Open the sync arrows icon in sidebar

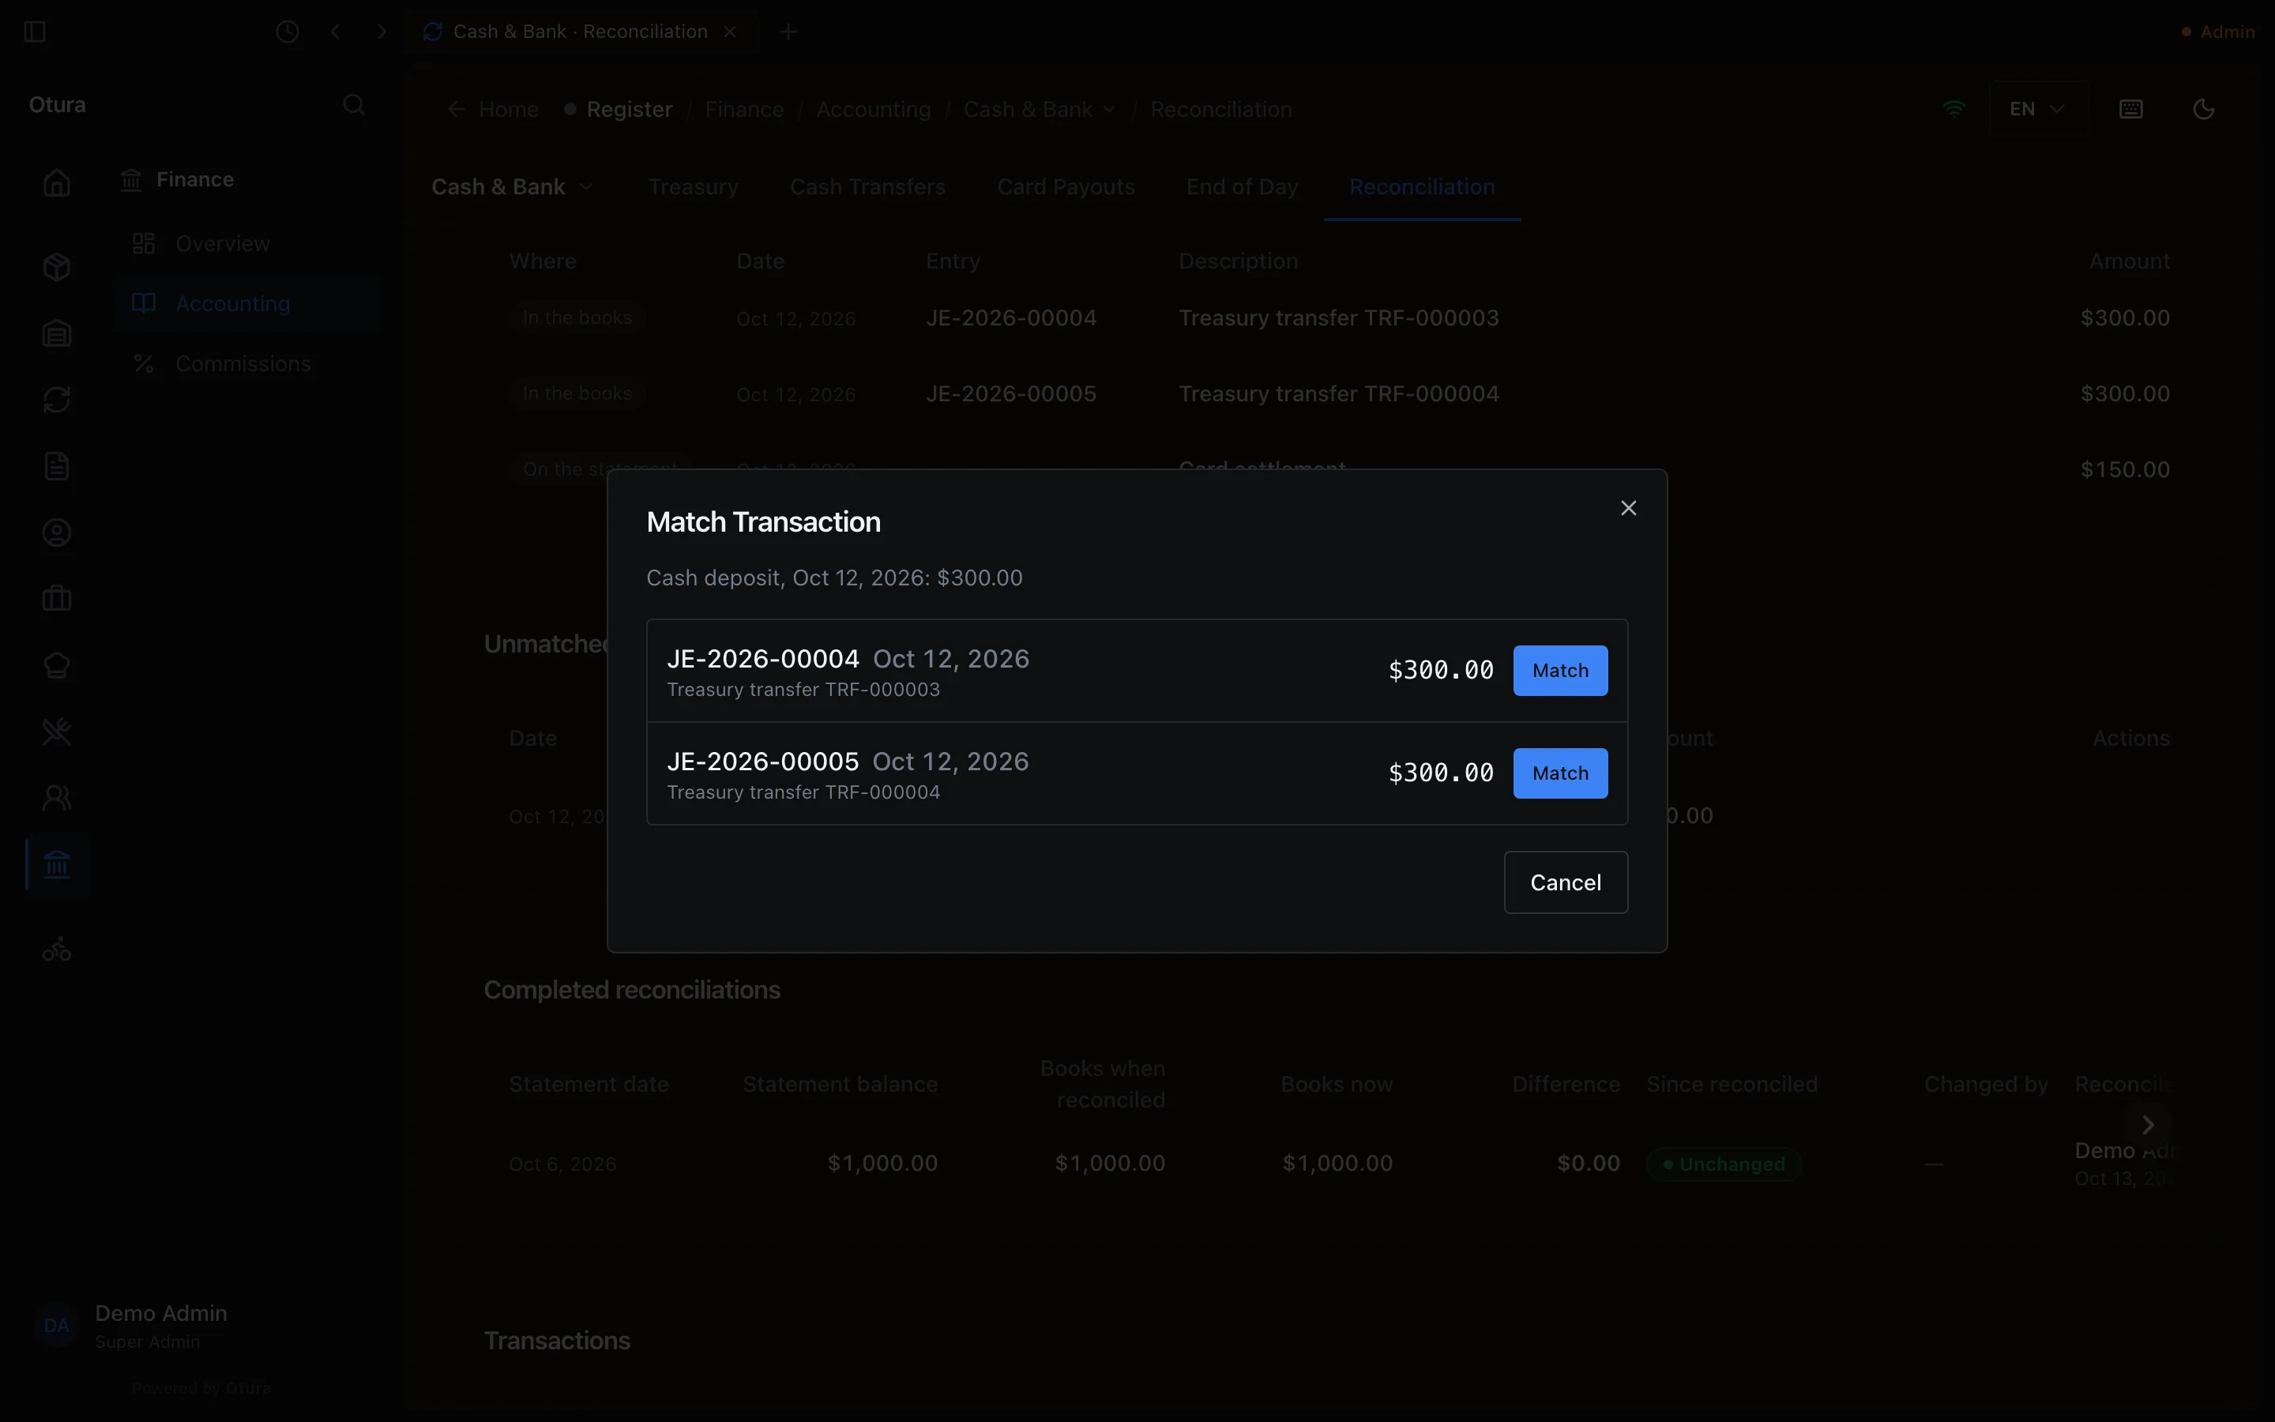click(56, 400)
